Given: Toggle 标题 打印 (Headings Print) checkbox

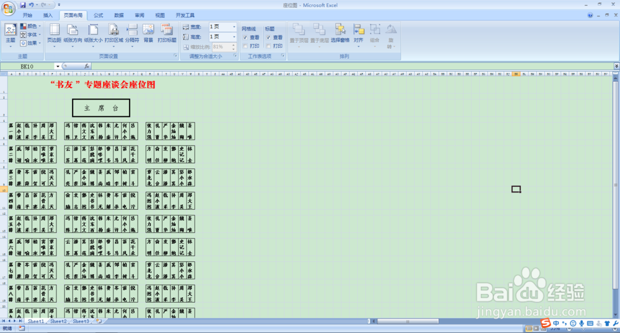Looking at the screenshot, I should pyautogui.click(x=268, y=46).
